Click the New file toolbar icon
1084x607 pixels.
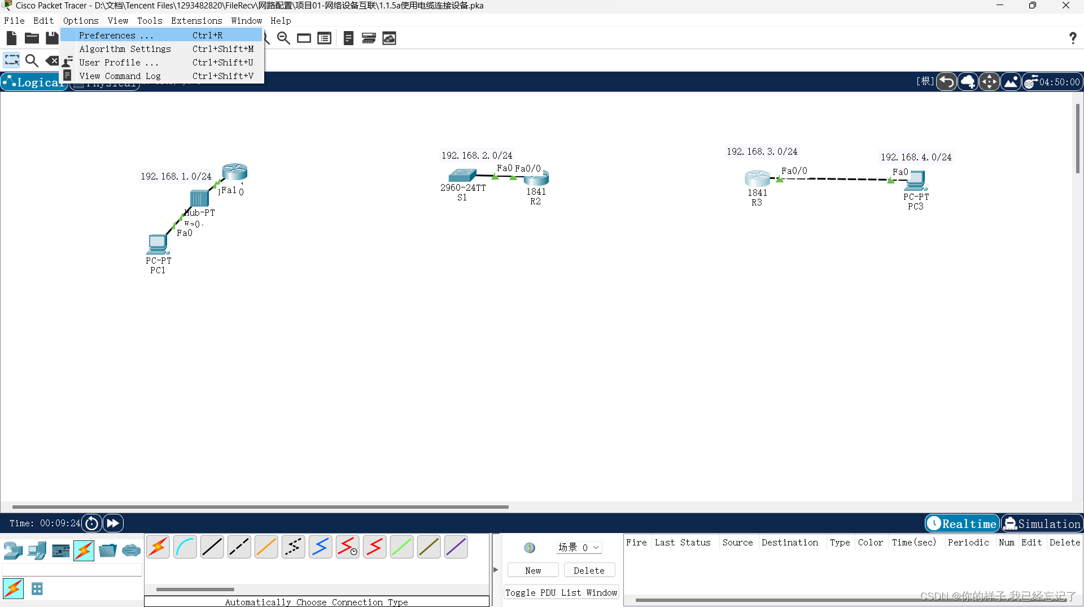11,38
